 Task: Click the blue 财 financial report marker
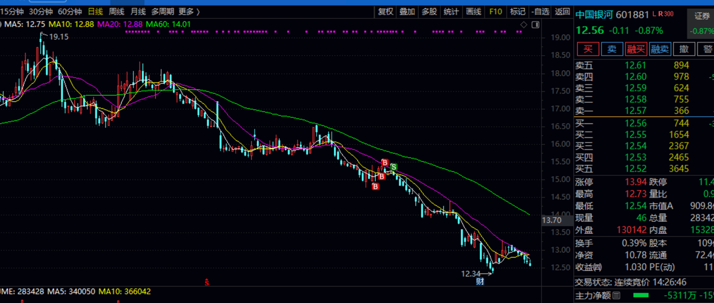click(x=480, y=280)
